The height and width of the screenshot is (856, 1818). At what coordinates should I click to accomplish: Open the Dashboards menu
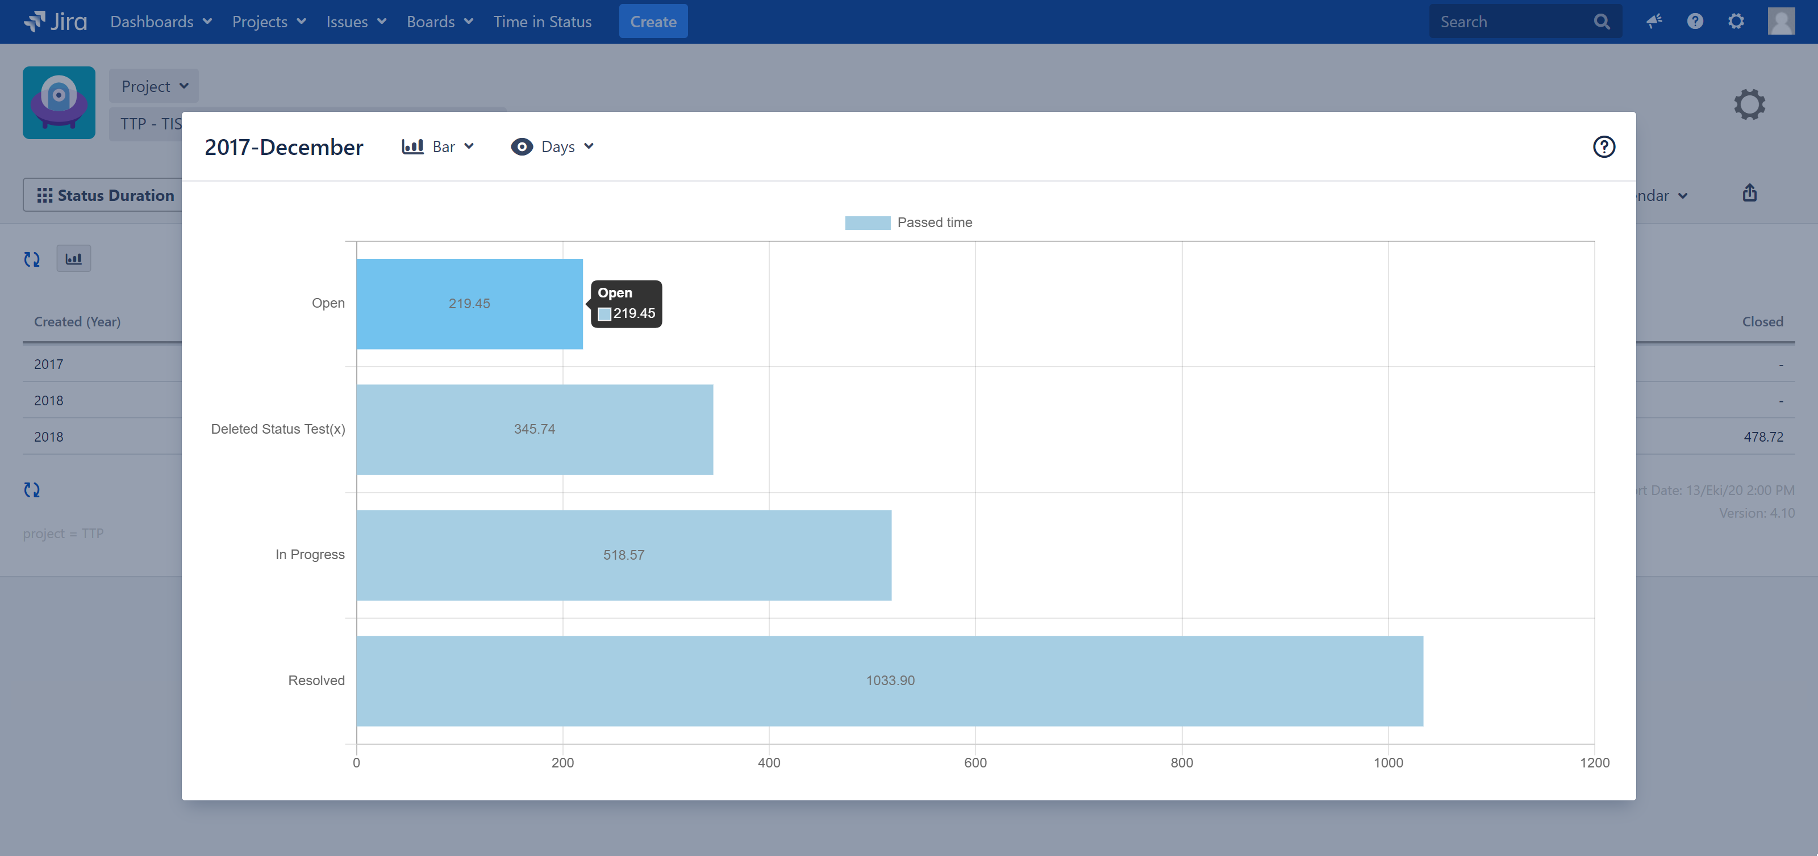click(161, 21)
